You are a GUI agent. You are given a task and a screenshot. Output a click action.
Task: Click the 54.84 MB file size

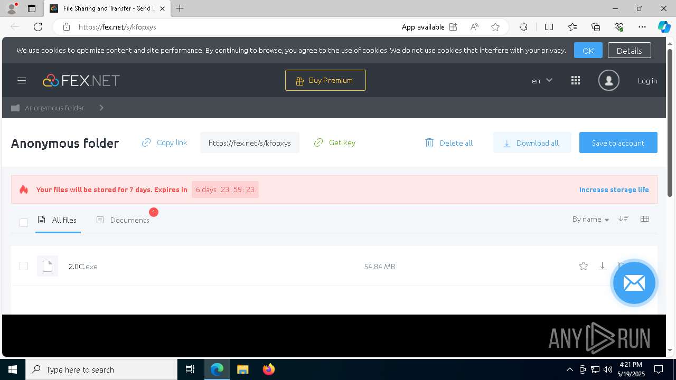coord(380,267)
